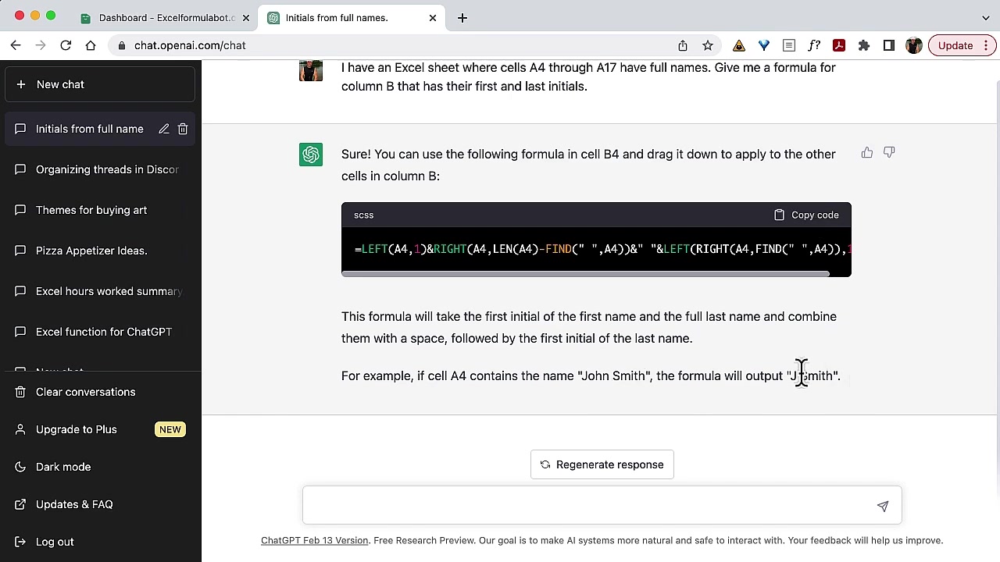1000x562 pixels.
Task: Edit the 'Initials from full name' chat title
Action: click(x=164, y=129)
